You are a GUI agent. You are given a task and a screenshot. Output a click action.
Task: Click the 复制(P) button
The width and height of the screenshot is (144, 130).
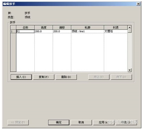coord(44,77)
